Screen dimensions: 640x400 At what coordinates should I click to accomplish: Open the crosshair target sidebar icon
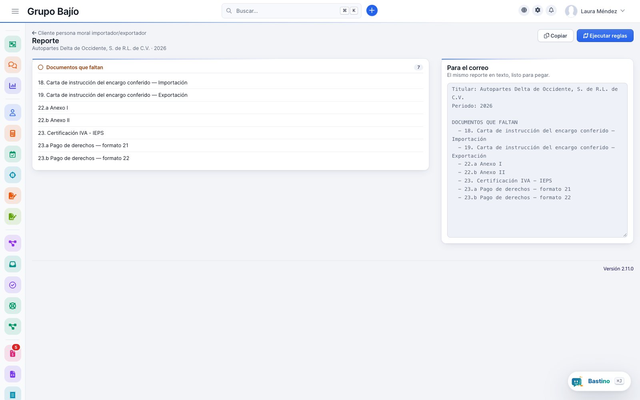[13, 175]
